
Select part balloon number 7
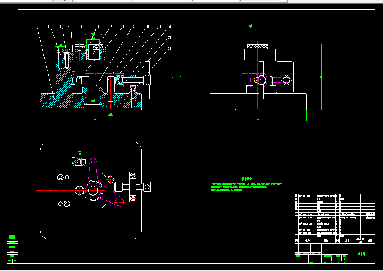(x=112, y=27)
